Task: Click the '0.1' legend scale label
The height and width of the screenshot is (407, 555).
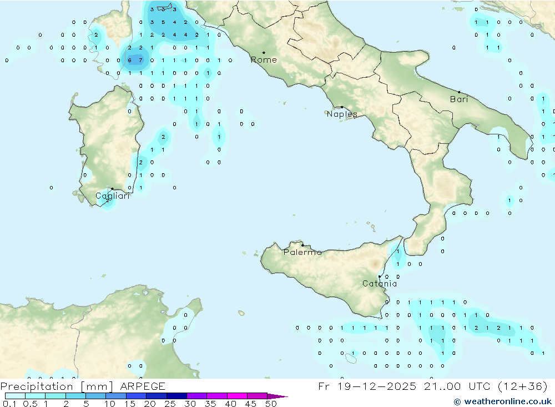Action: point(9,404)
